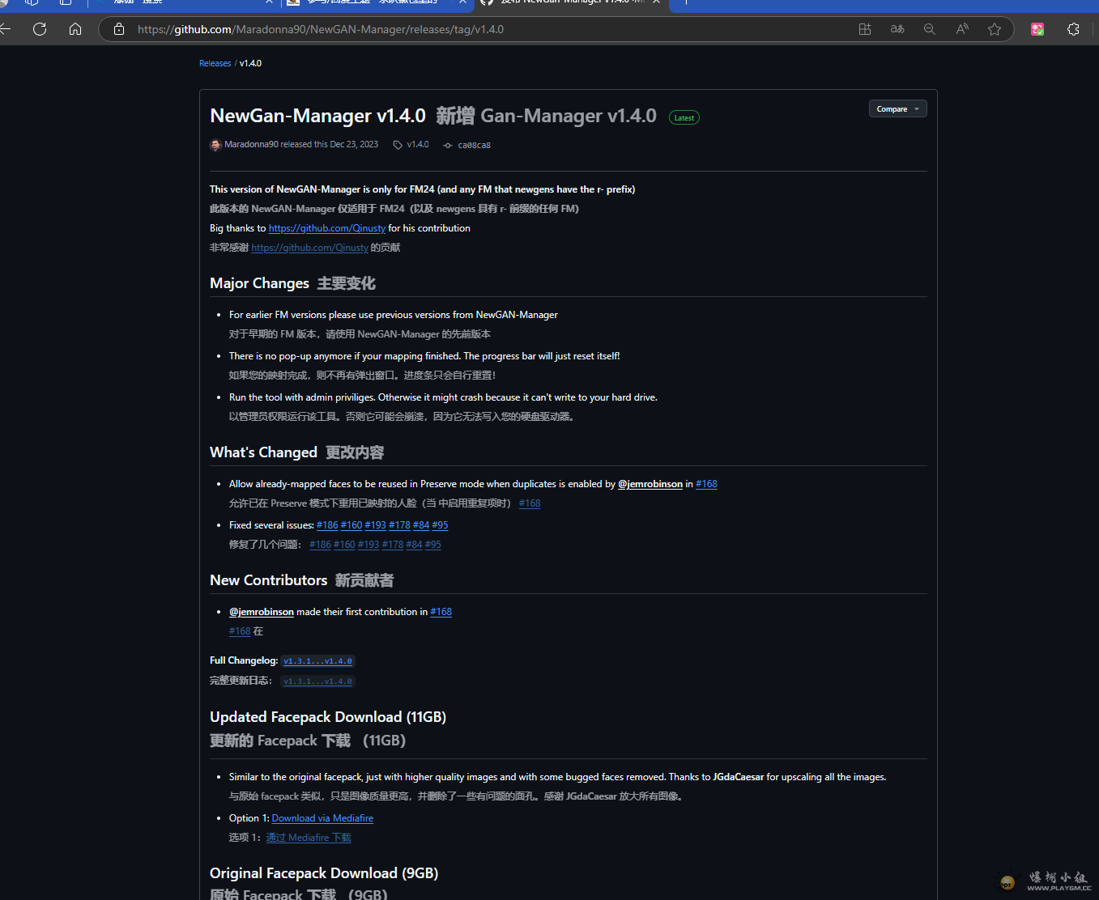Click 'Updated Facepack Download (11GB)' heading

coord(328,717)
